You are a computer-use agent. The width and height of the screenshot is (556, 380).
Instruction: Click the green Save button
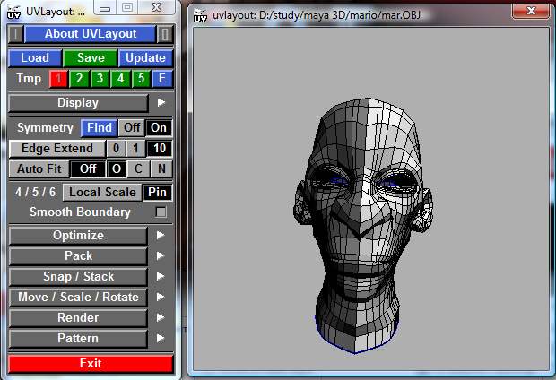pos(90,58)
